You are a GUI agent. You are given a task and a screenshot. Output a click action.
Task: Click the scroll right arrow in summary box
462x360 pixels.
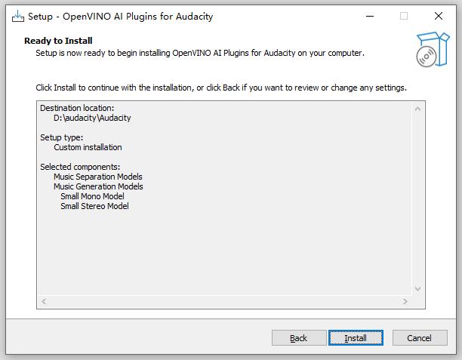[x=405, y=301]
